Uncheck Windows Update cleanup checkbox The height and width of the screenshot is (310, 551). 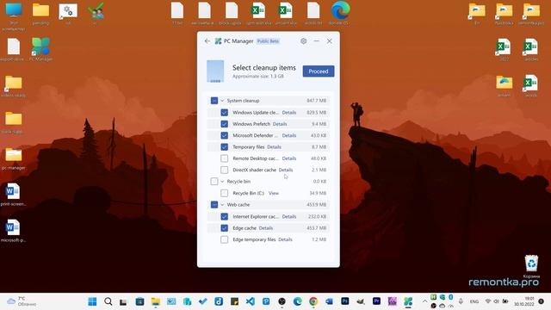(224, 113)
